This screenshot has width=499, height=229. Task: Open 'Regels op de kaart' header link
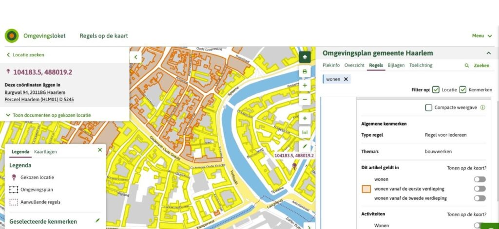pos(104,36)
